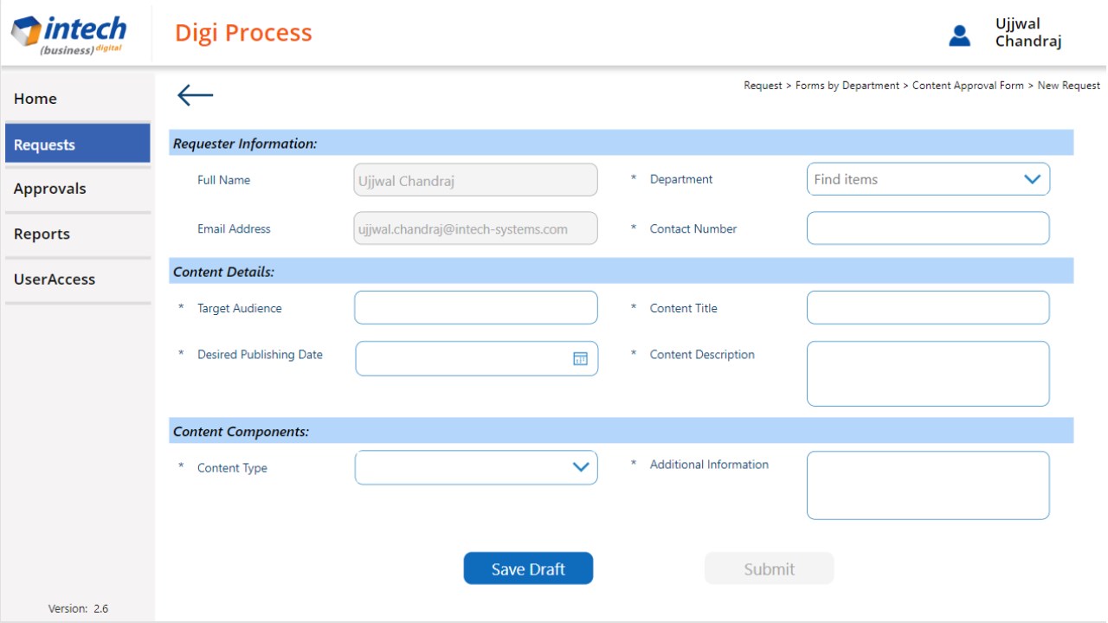The height and width of the screenshot is (623, 1108).
Task: Click the Full Name field showing Ujjwal Chandraj
Action: (476, 180)
